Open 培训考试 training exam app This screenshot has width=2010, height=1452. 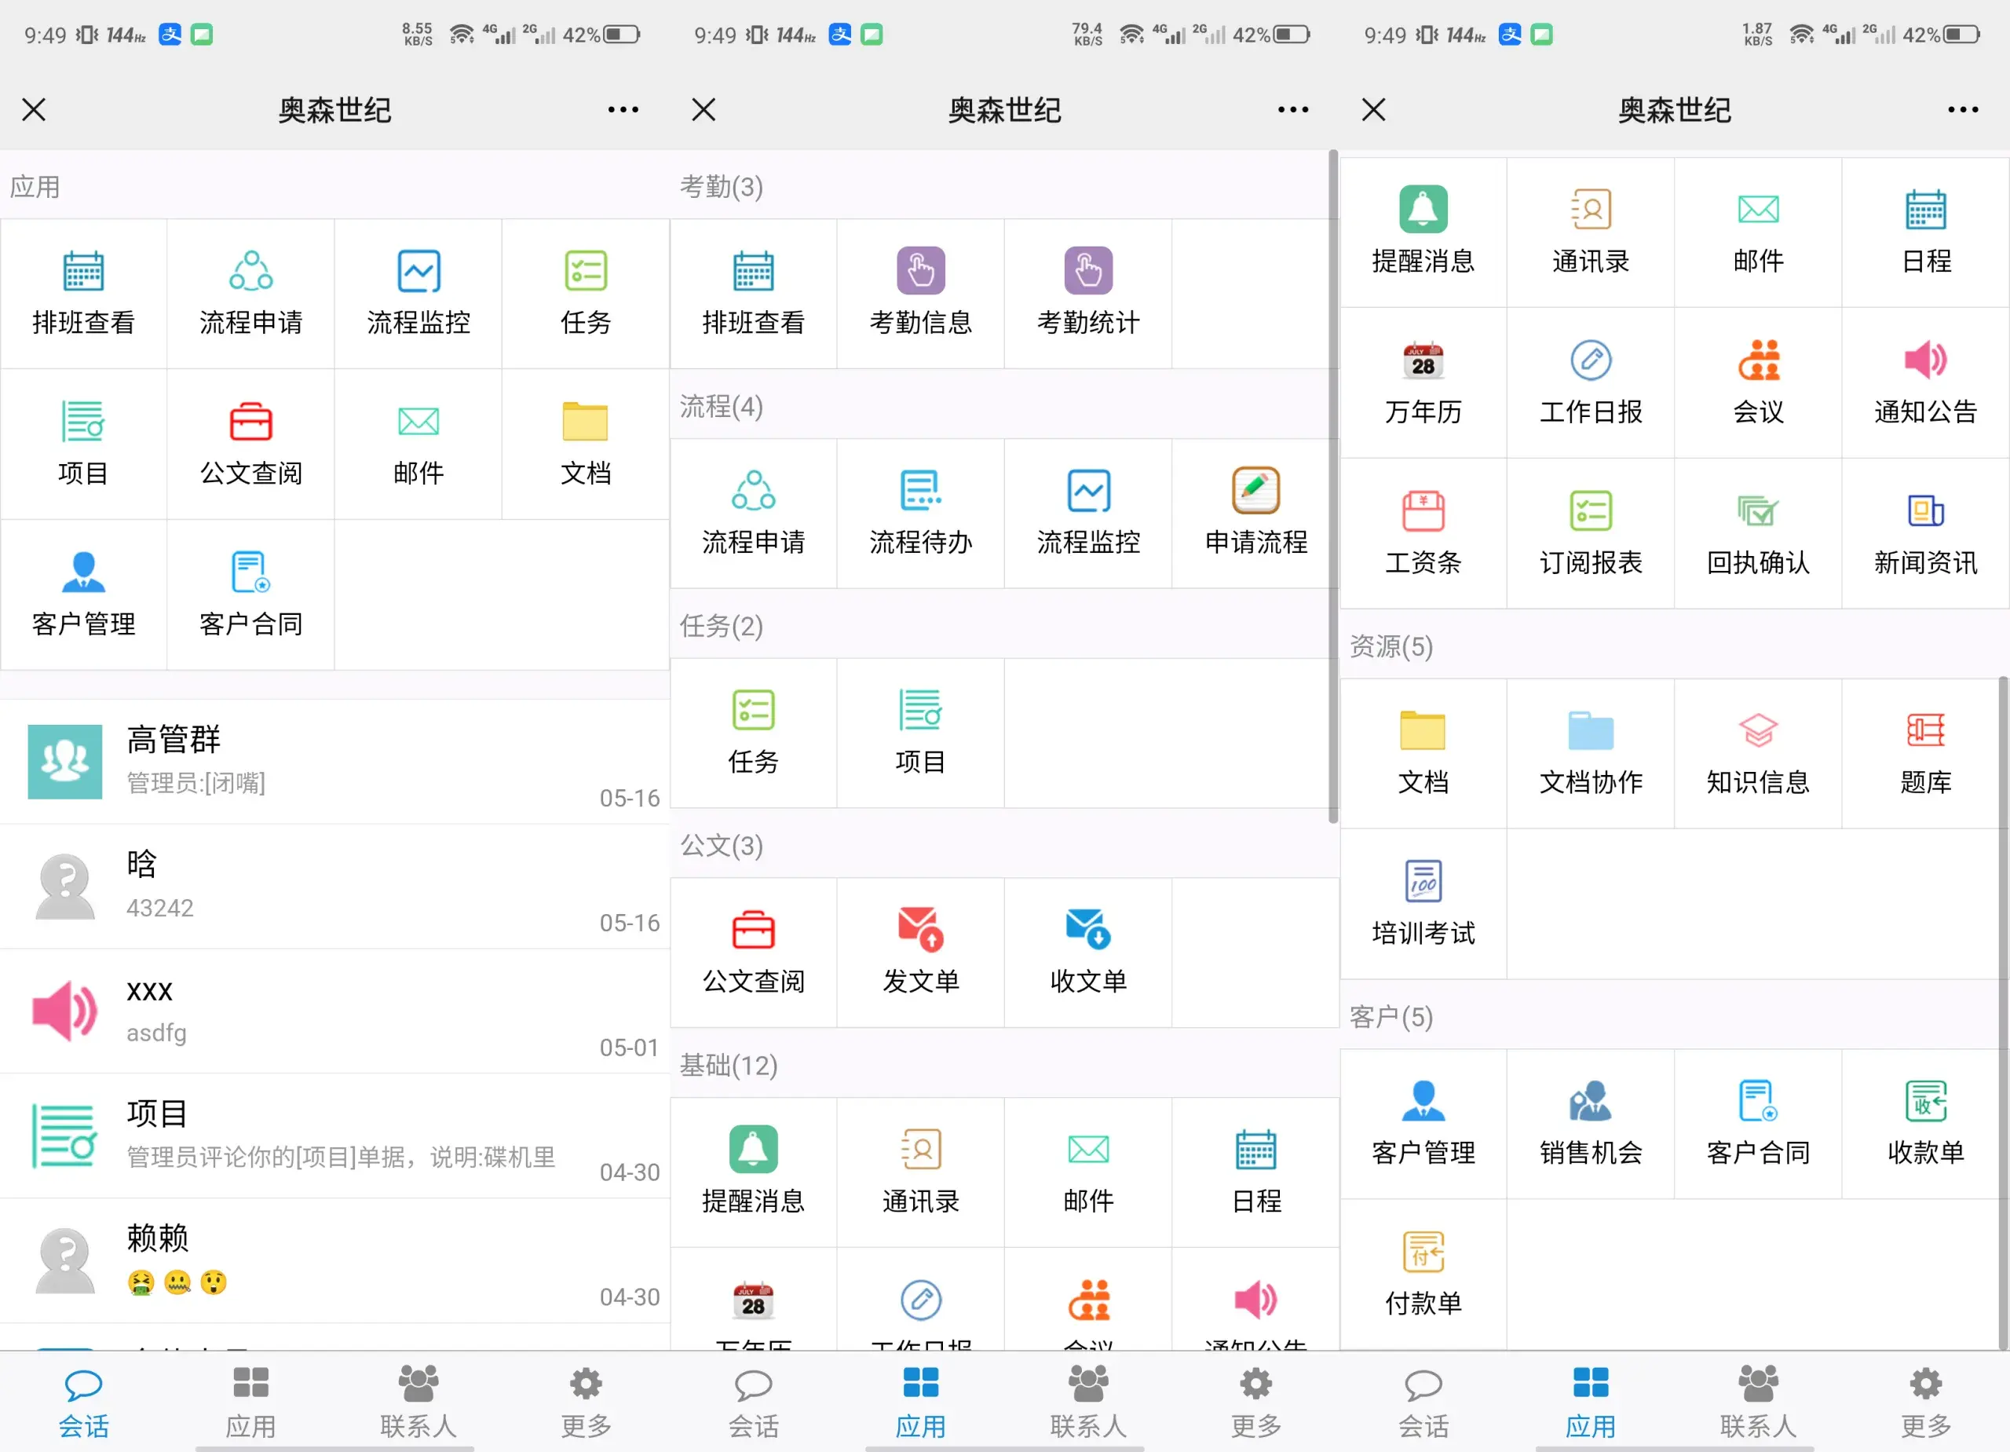click(x=1423, y=904)
